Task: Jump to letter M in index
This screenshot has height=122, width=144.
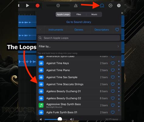Action: 119,88
